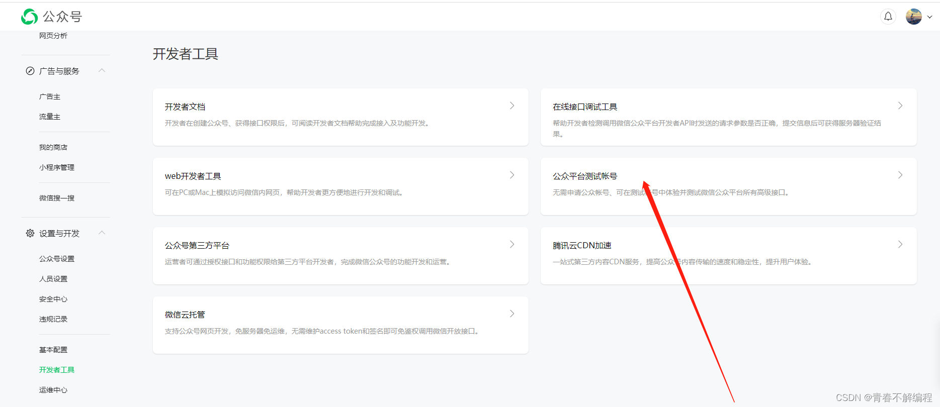Click the 腾讯云CDN加速 description text
The height and width of the screenshot is (407, 940).
[x=683, y=262]
